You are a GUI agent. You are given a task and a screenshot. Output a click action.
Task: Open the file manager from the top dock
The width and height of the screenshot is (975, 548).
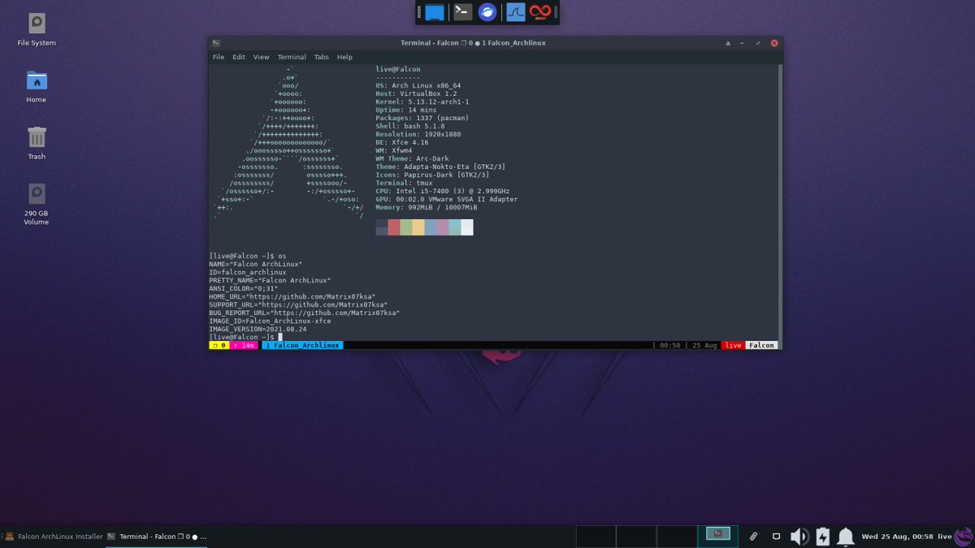pyautogui.click(x=434, y=11)
